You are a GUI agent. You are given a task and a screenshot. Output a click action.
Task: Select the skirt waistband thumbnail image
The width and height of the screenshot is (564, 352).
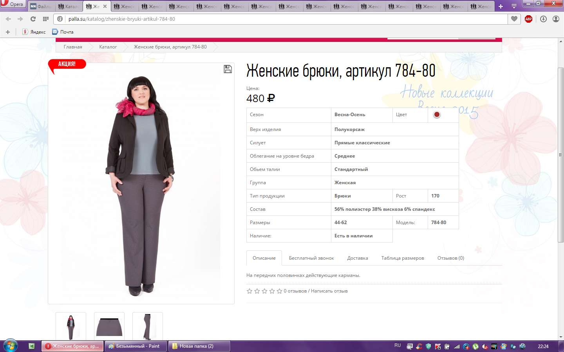pos(109,327)
